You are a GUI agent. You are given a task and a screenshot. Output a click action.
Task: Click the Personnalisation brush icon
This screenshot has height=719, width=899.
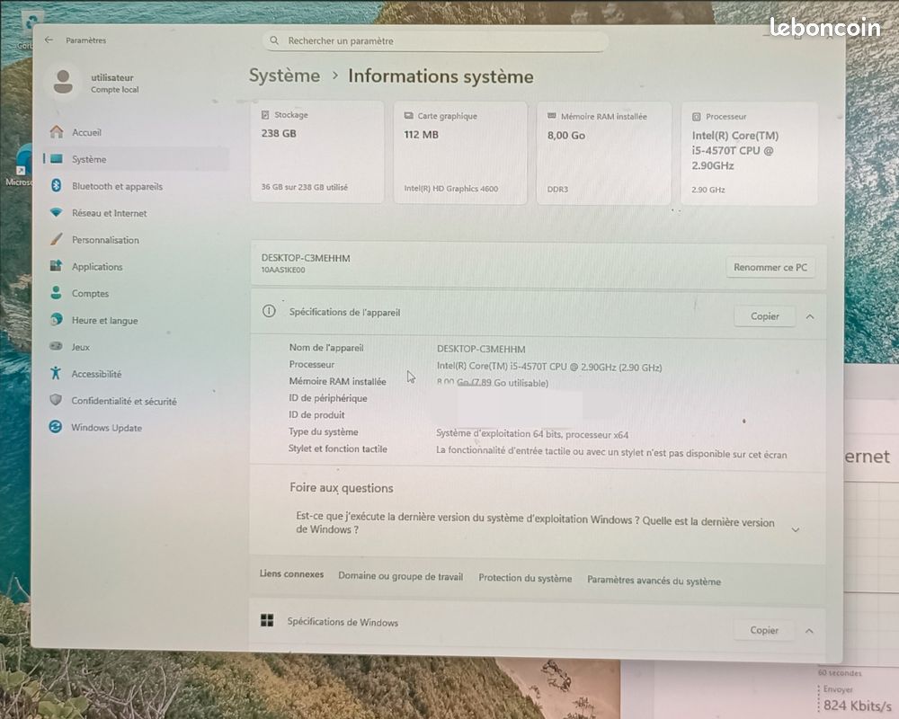(56, 239)
